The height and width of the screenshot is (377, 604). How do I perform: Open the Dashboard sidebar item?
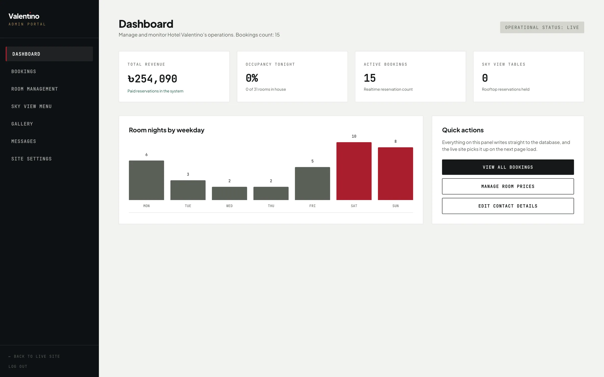tap(49, 54)
